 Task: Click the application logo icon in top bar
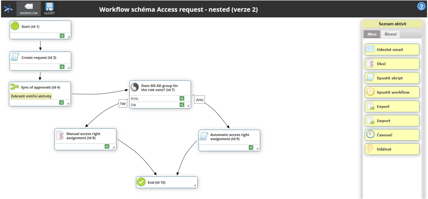click(8, 9)
